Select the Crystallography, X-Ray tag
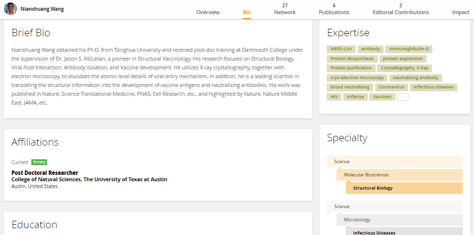The width and height of the screenshot is (474, 235). [x=405, y=68]
